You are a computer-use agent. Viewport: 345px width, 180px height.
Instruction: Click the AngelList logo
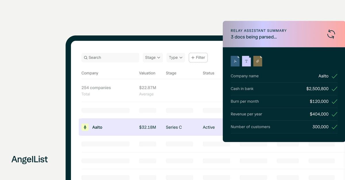30,159
